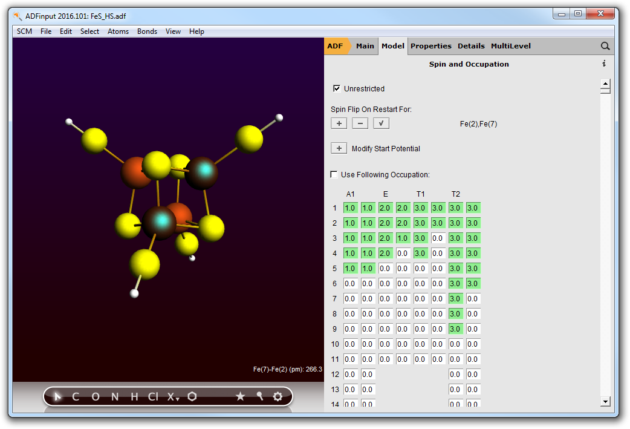630x429 pixels.
Task: Open the gear settings in builder toolbar
Action: 278,397
